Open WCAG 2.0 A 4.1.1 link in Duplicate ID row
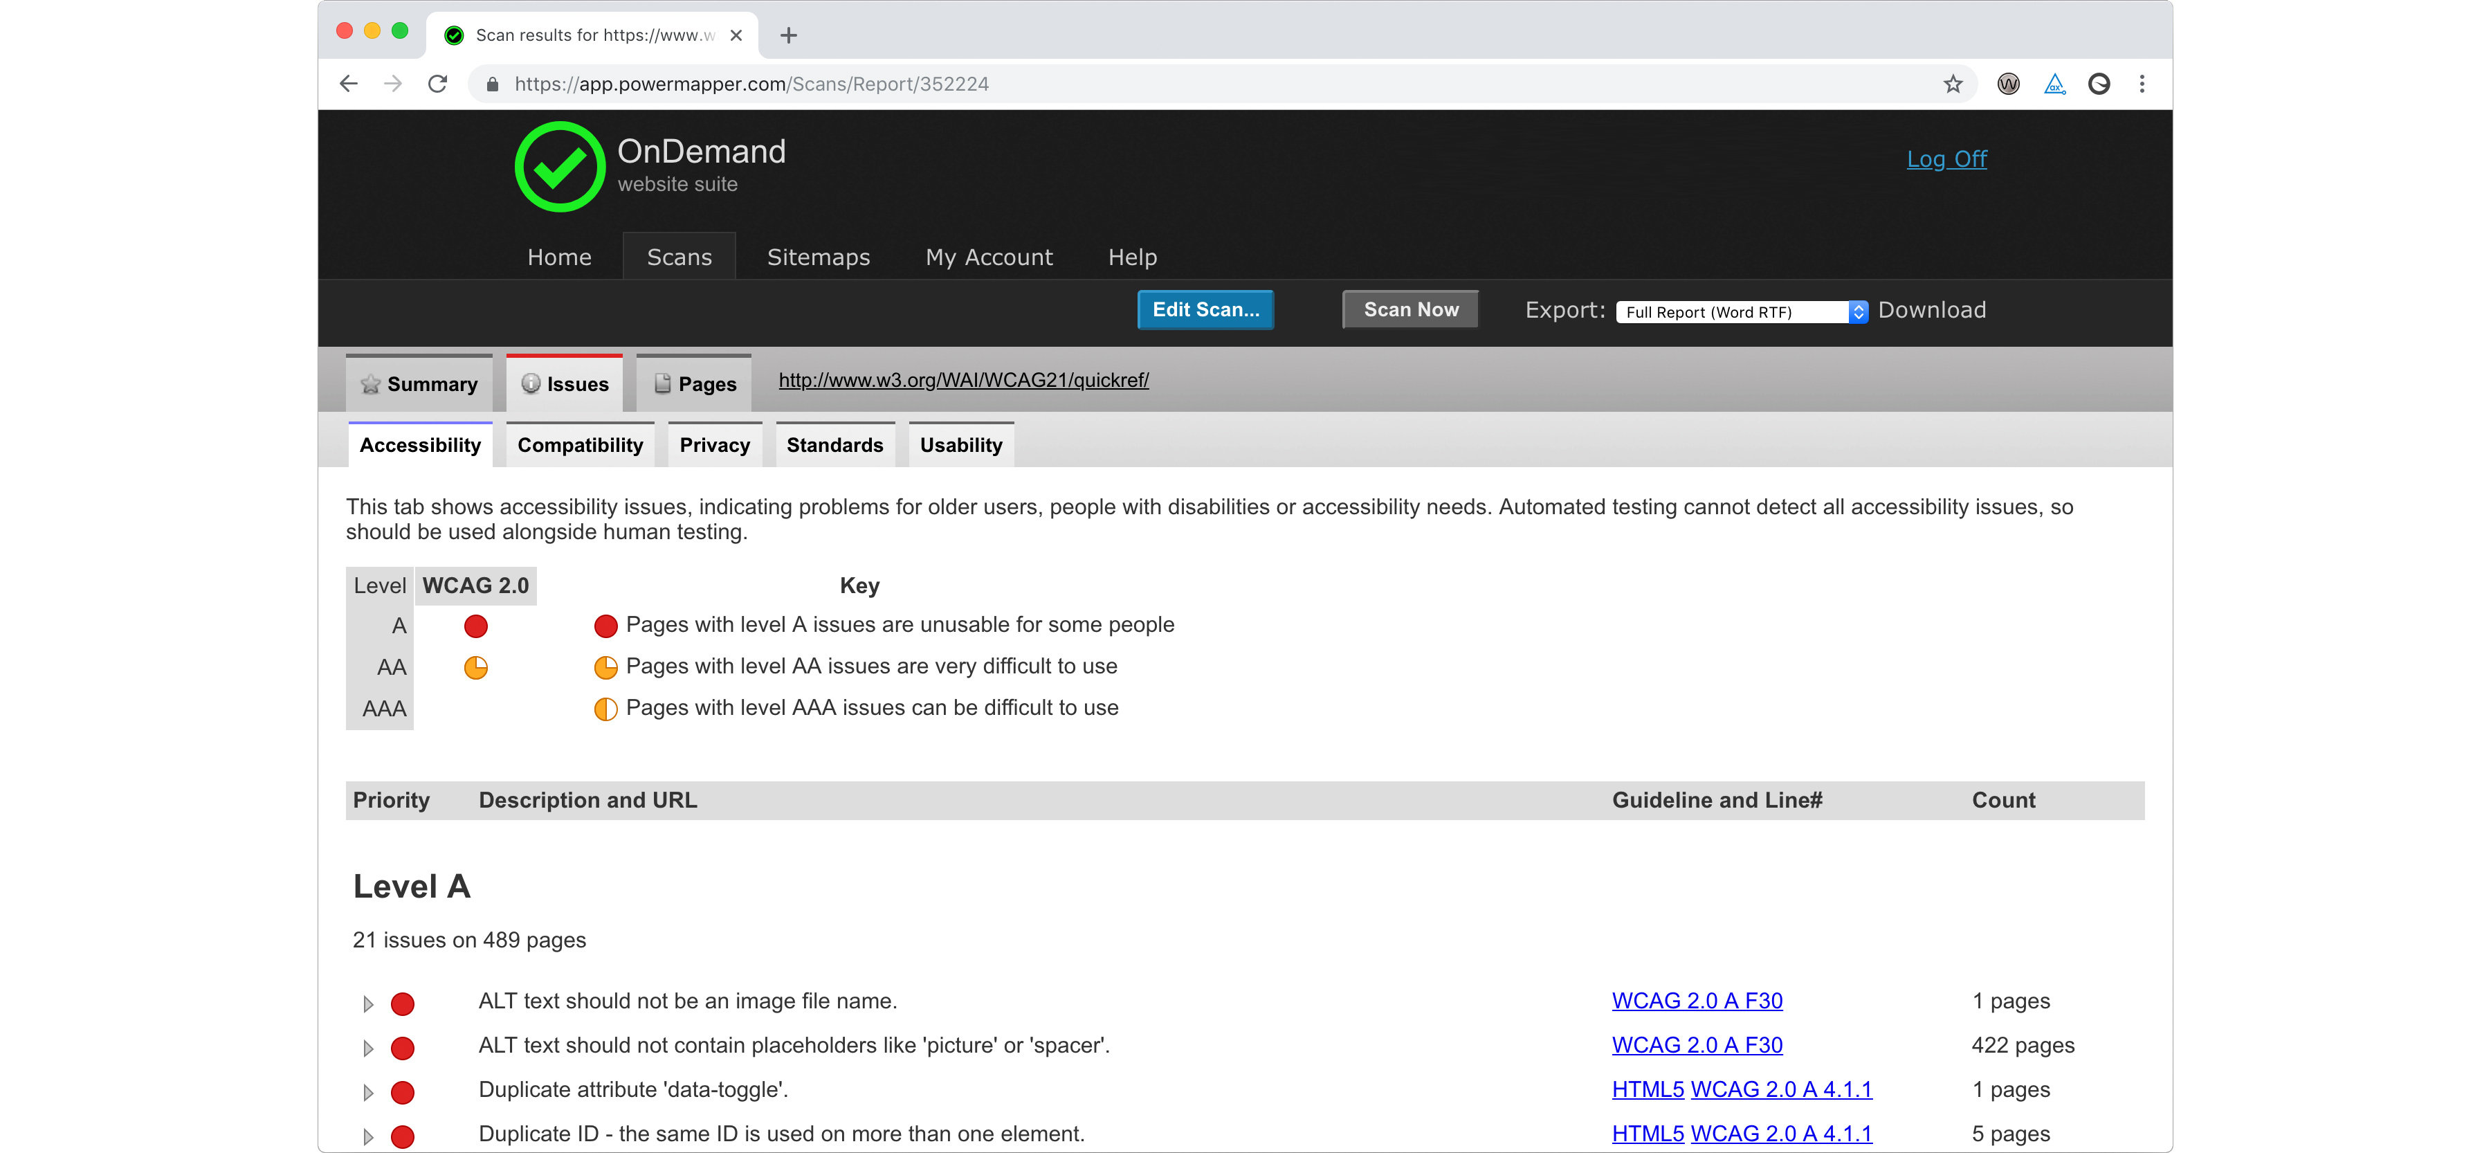Viewport: 2491px width, 1153px height. click(1780, 1134)
